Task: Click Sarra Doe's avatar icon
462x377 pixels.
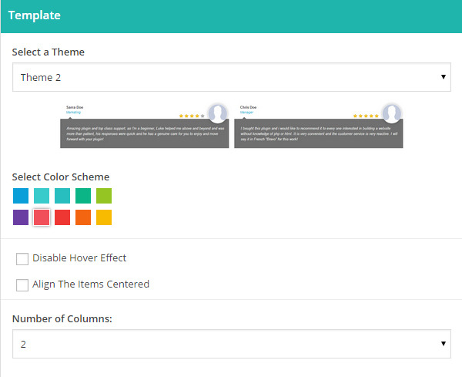Action: pos(218,113)
